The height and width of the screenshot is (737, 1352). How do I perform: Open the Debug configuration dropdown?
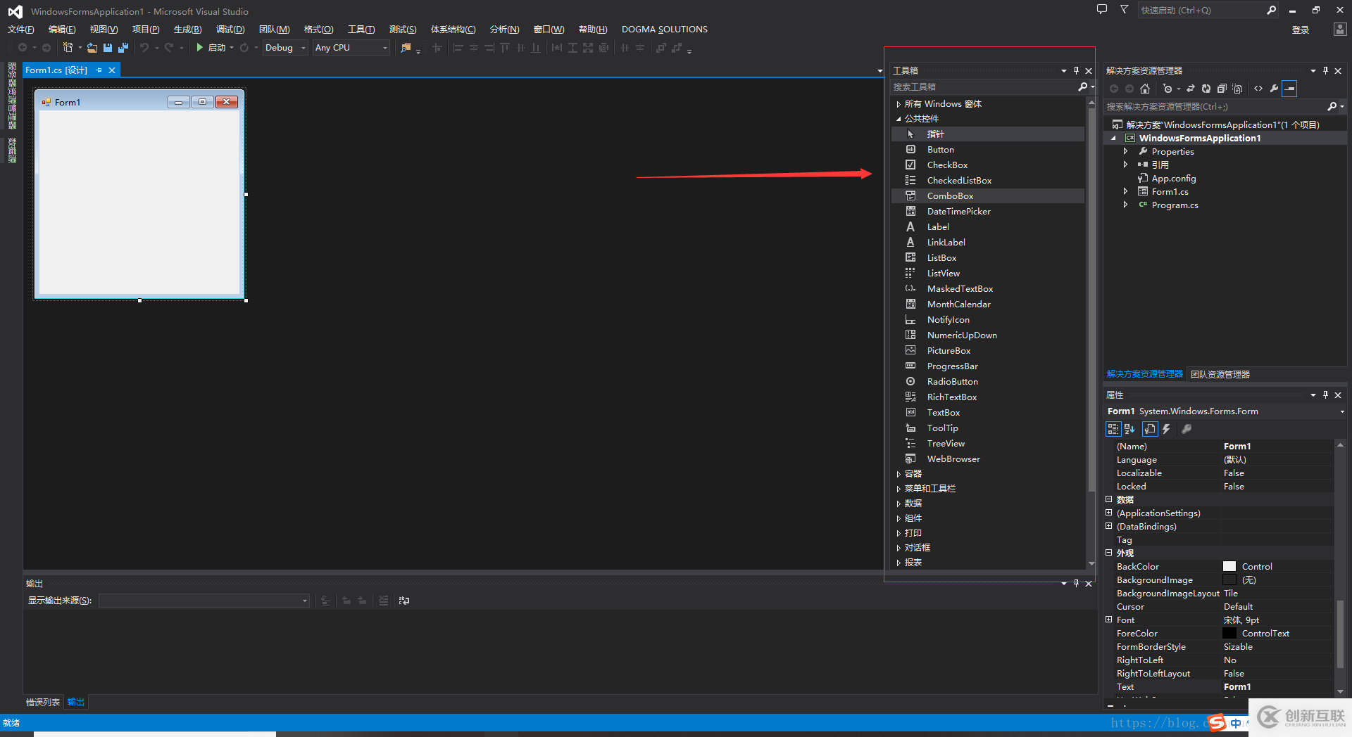[303, 48]
